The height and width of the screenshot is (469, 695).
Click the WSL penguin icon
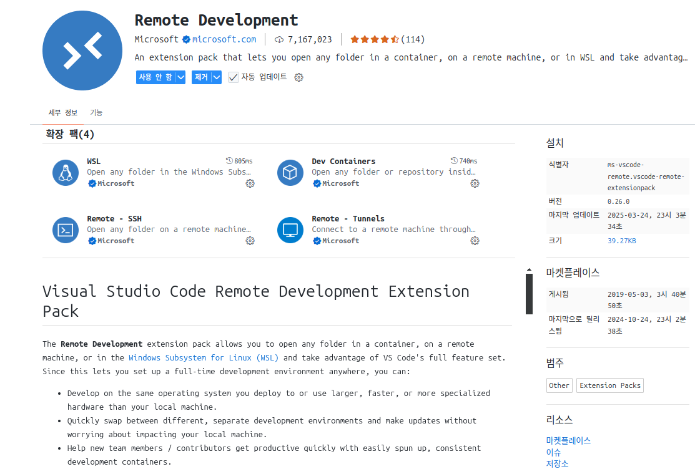point(66,173)
